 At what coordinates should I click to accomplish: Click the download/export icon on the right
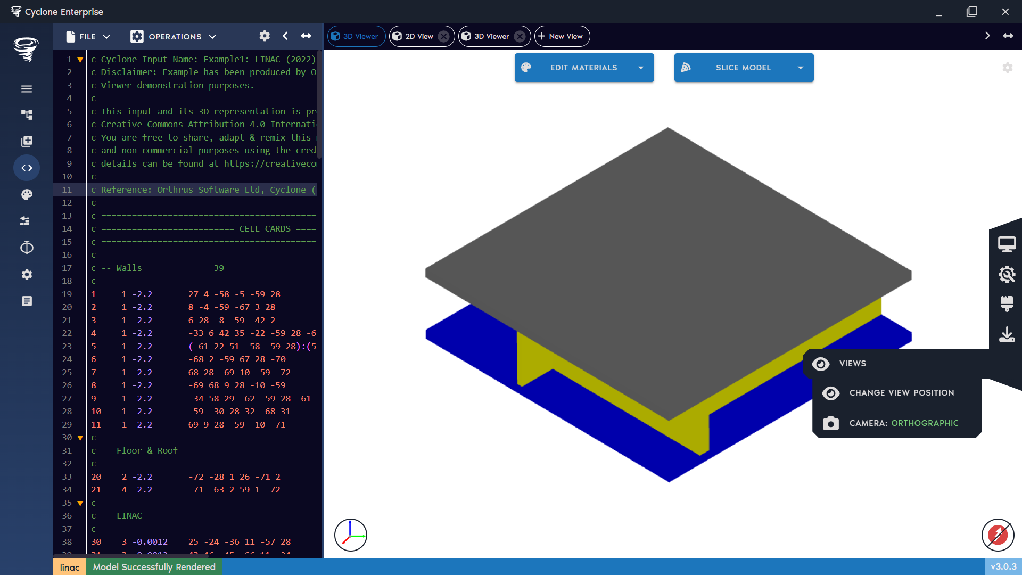1007,335
